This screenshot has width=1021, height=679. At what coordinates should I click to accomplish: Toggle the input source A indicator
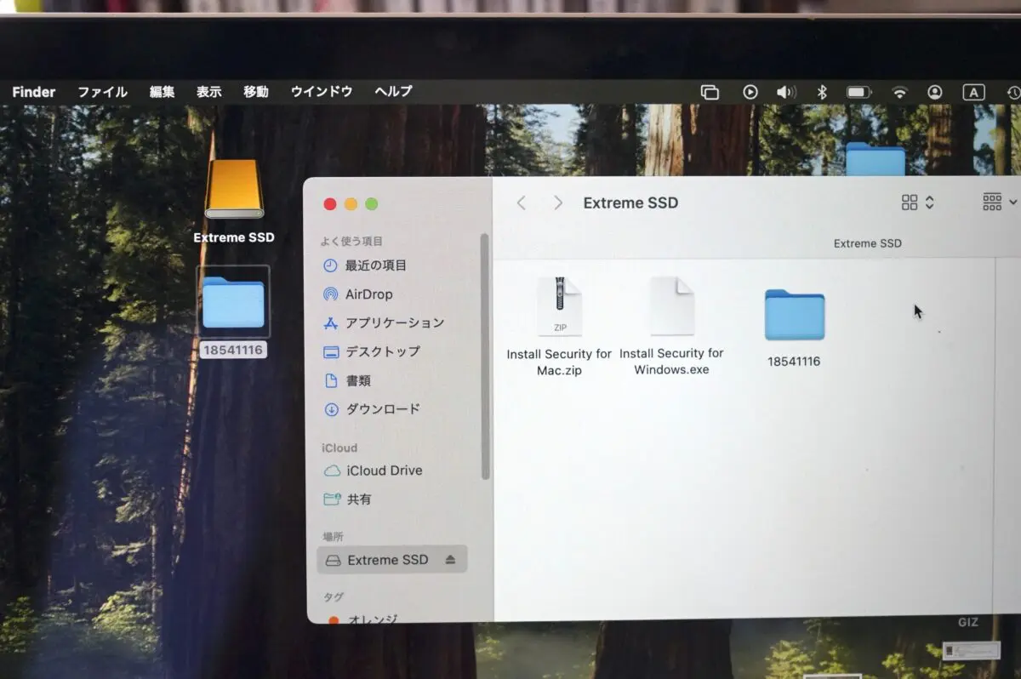tap(973, 92)
